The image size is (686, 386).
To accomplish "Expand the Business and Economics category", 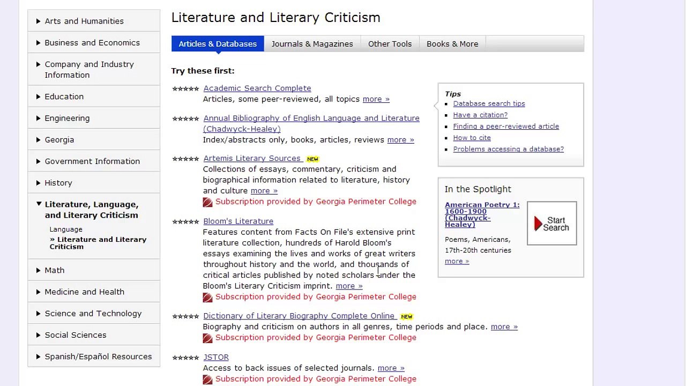I will click(94, 42).
